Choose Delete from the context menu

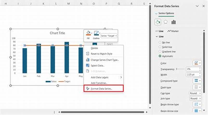(103, 48)
